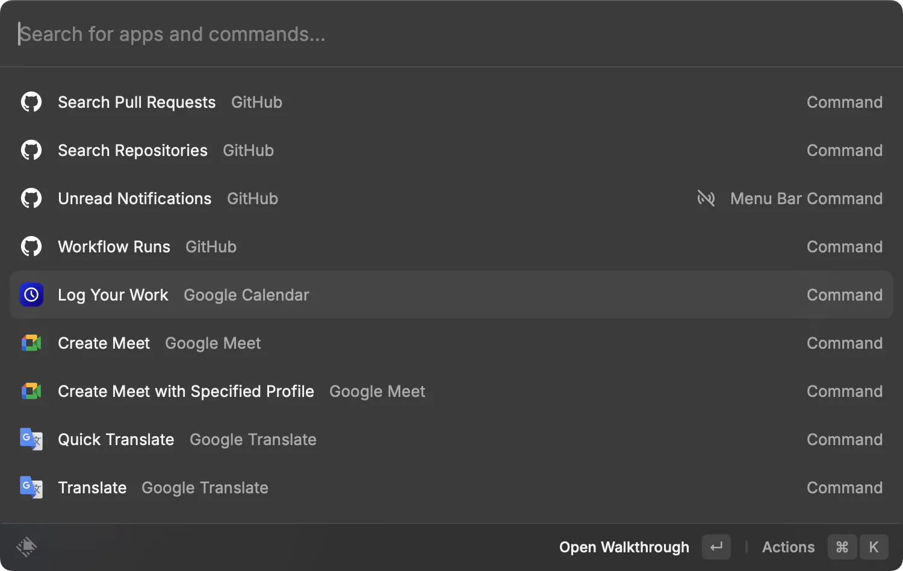
Task: Click the Raycast logo icon in the footer
Action: coord(26,547)
